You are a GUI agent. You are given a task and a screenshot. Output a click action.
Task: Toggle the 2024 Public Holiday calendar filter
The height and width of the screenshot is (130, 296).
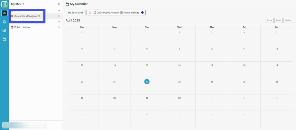pyautogui.click(x=108, y=13)
